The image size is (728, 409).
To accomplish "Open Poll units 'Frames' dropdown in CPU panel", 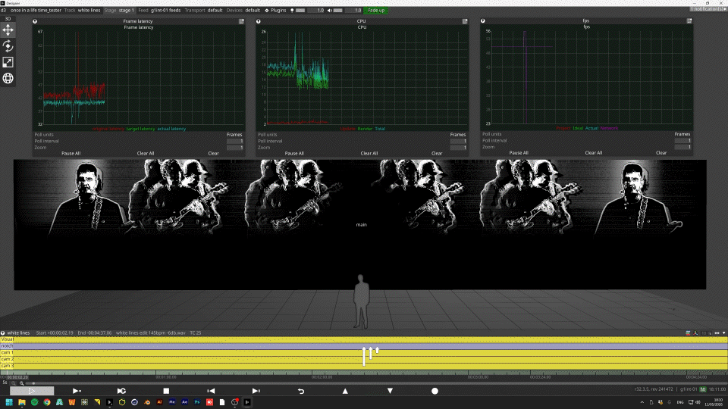I will 458,135.
